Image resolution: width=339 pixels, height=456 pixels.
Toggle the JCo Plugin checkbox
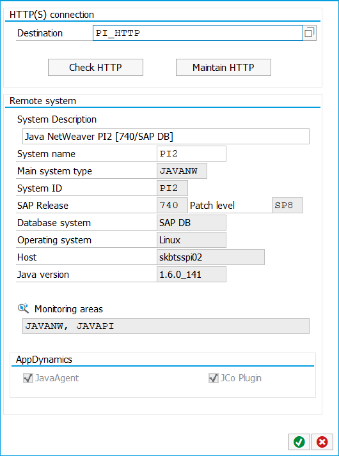(214, 378)
